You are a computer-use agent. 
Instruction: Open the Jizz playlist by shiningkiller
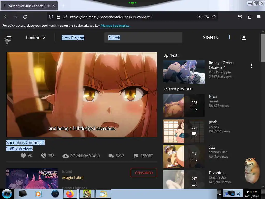212,147
